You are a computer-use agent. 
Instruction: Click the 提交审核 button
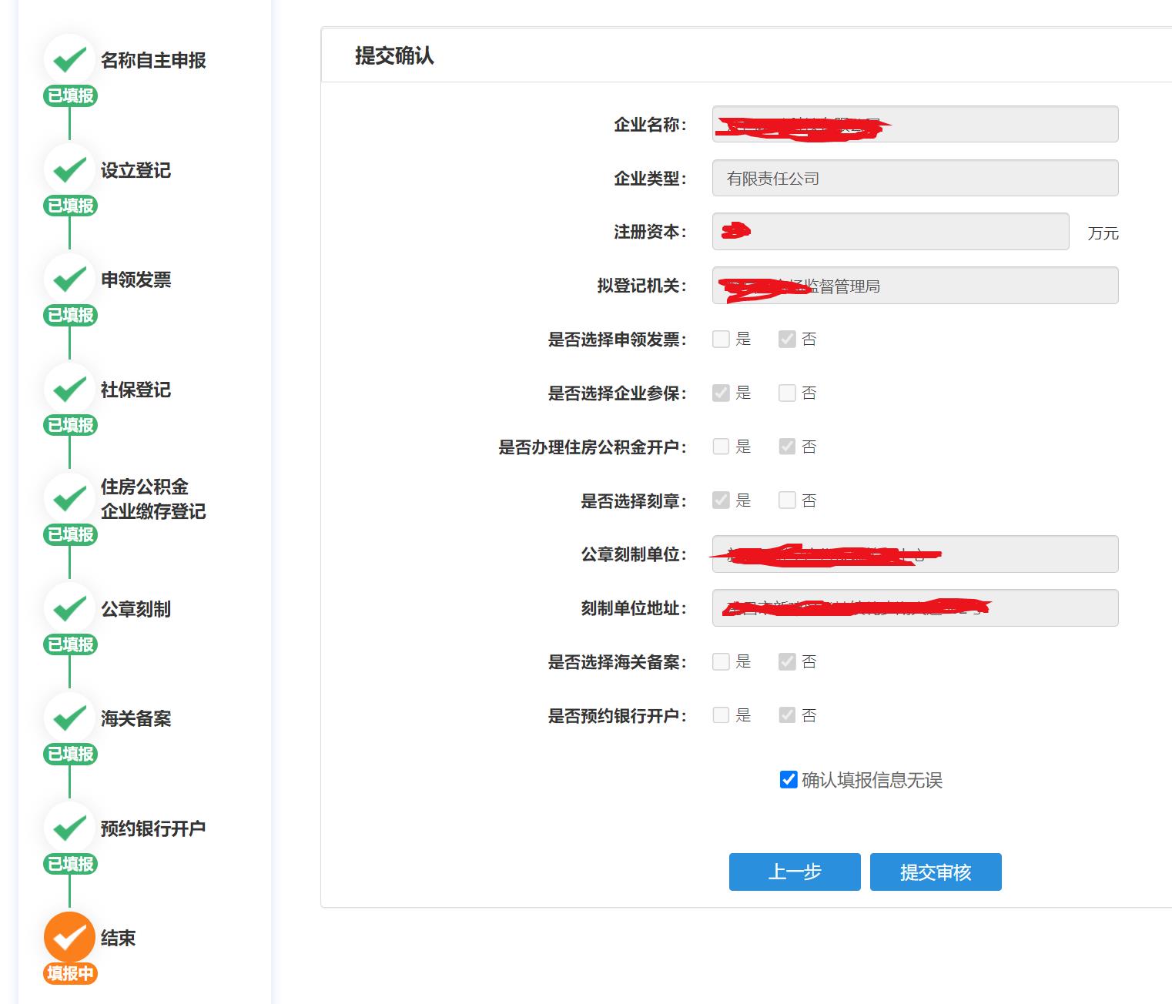[935, 872]
